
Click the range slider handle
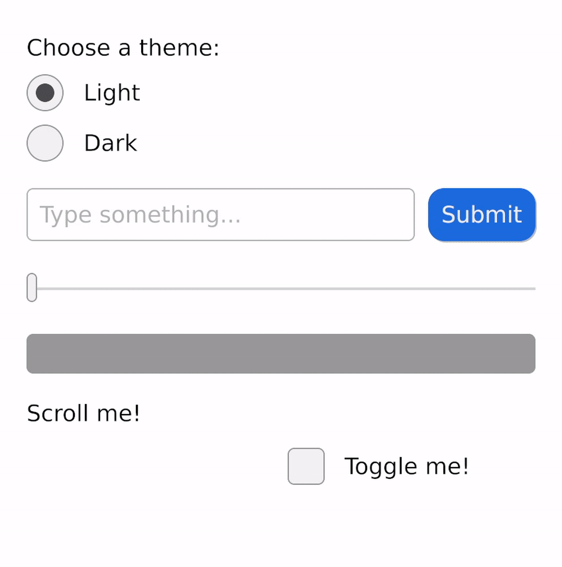coord(32,288)
